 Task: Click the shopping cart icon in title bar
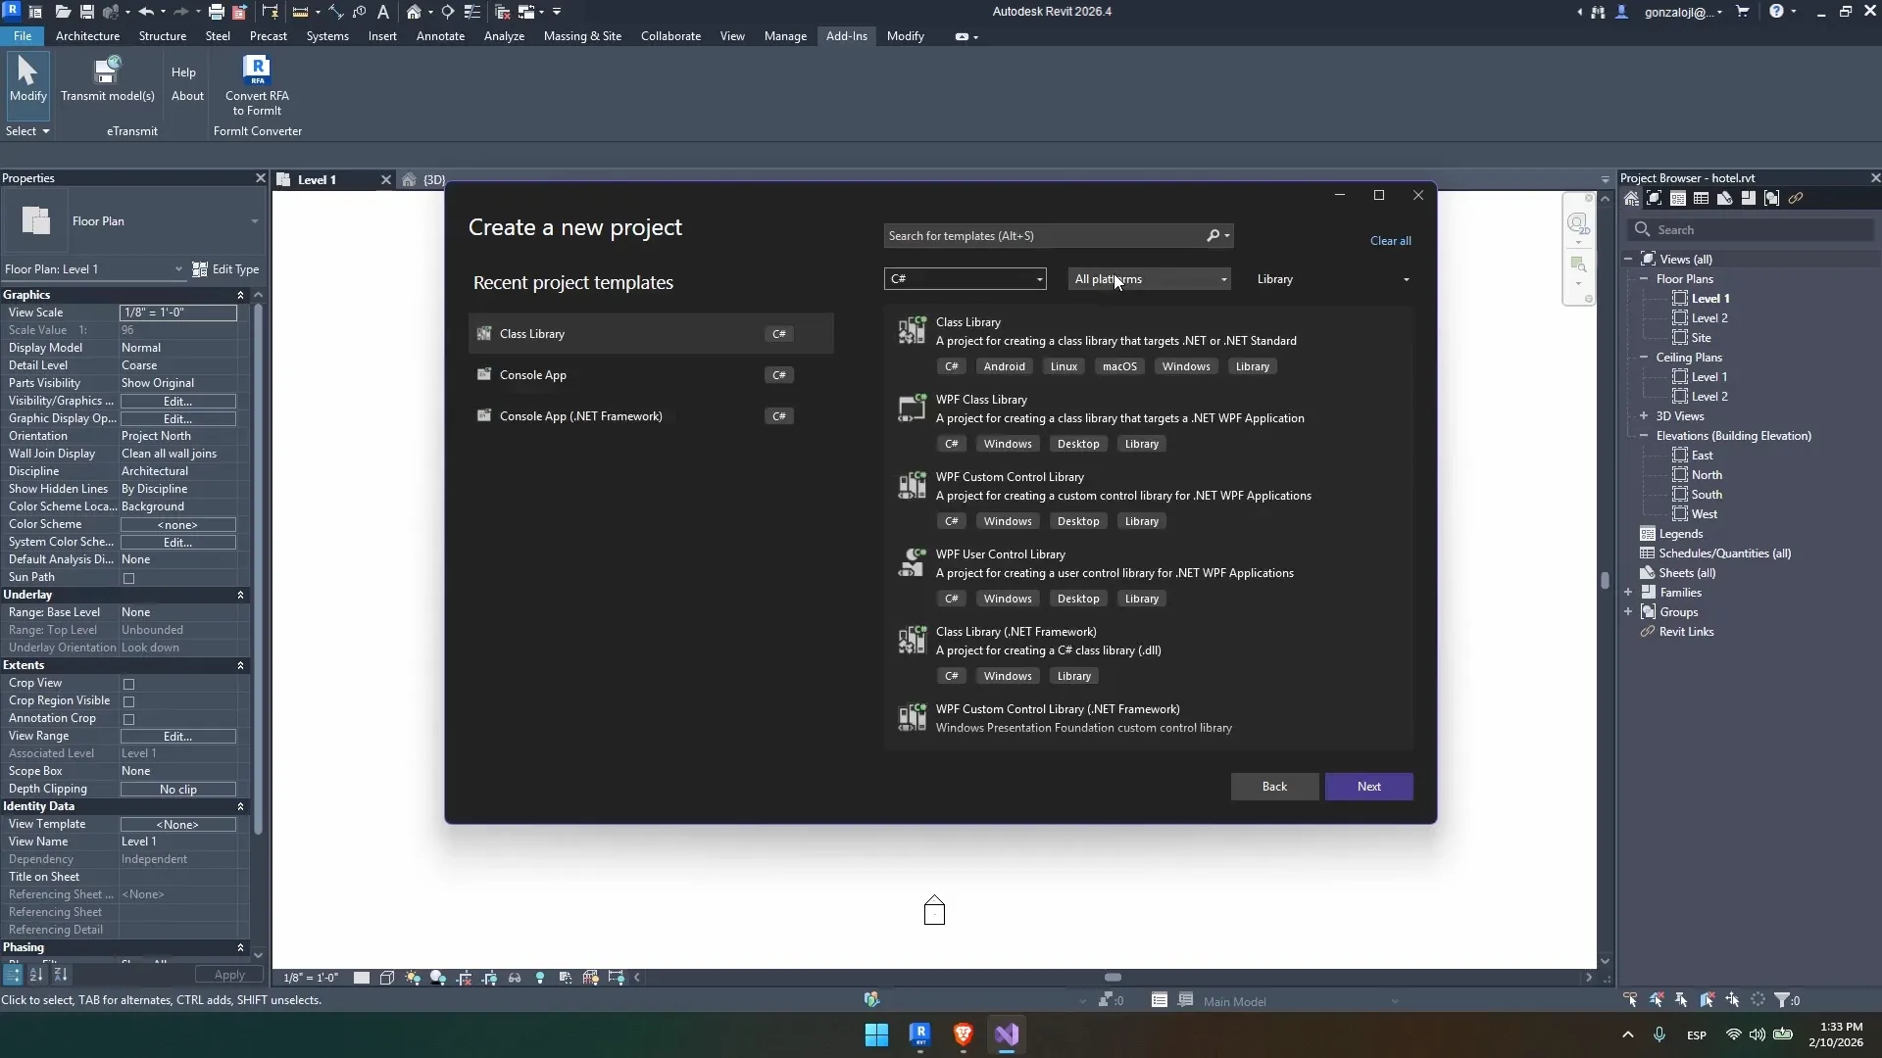pyautogui.click(x=1742, y=12)
